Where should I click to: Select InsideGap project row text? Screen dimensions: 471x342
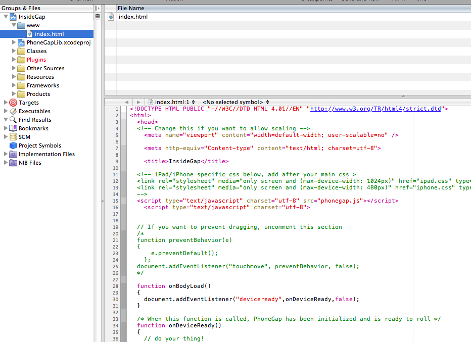(x=32, y=17)
